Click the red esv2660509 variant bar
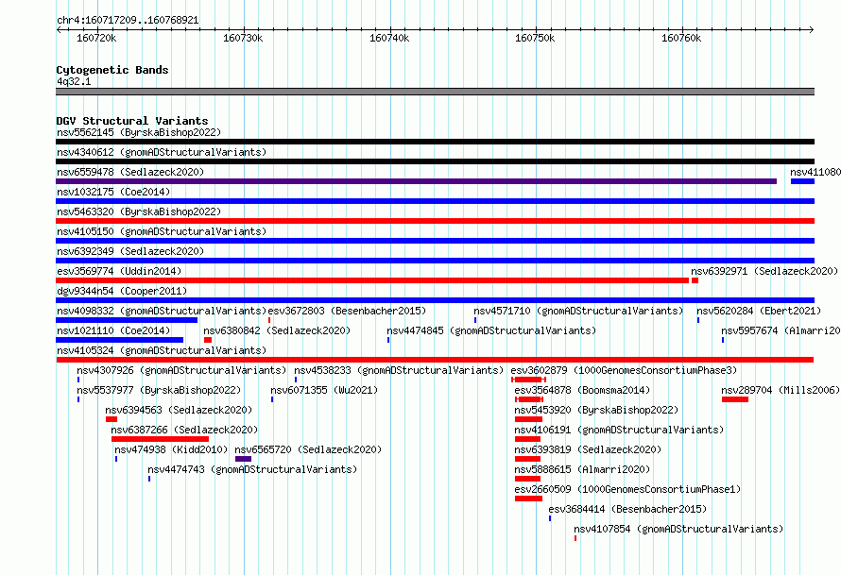This screenshot has height=575, width=841. coord(528,499)
